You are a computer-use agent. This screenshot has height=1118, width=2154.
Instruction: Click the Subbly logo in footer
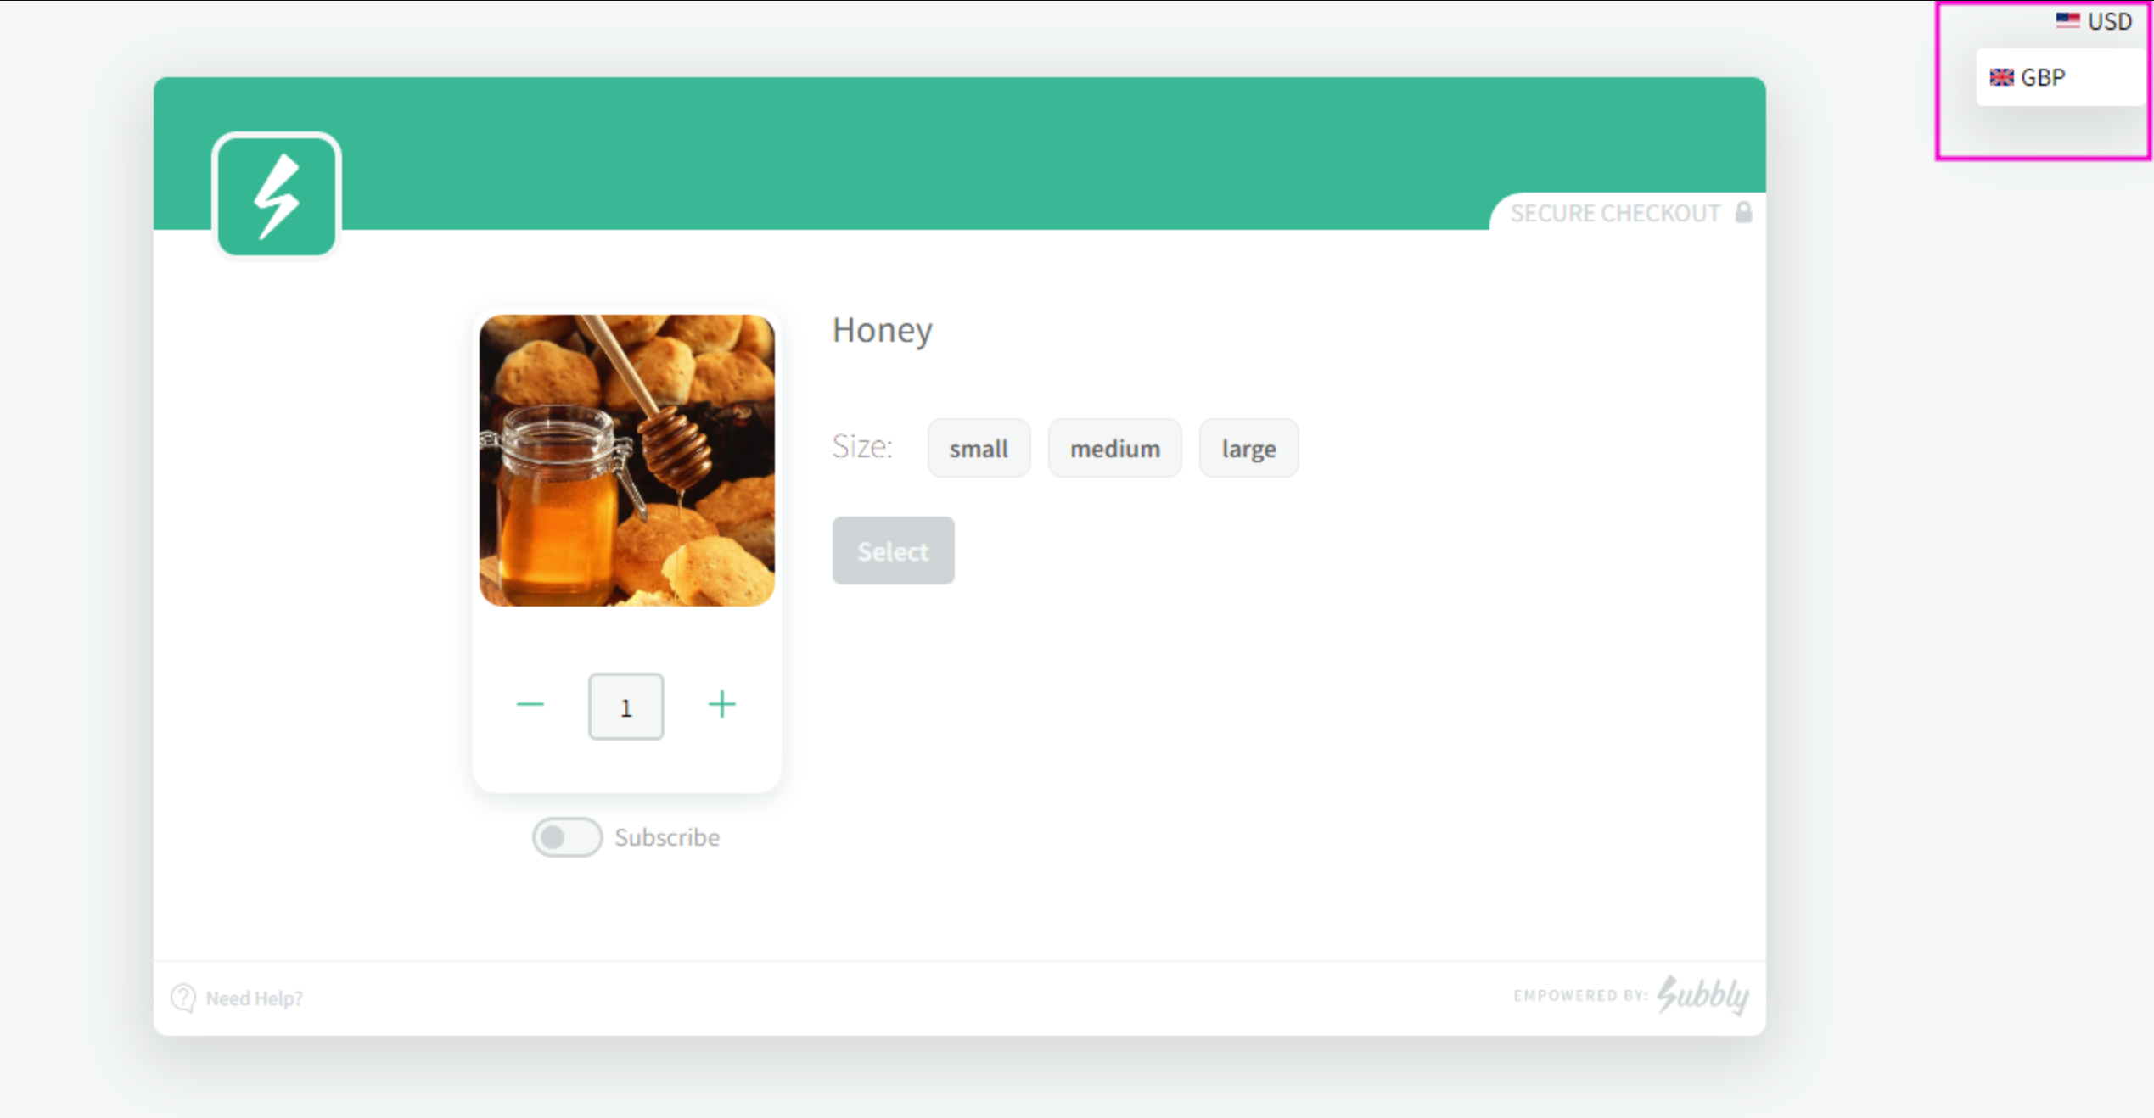(x=1702, y=995)
